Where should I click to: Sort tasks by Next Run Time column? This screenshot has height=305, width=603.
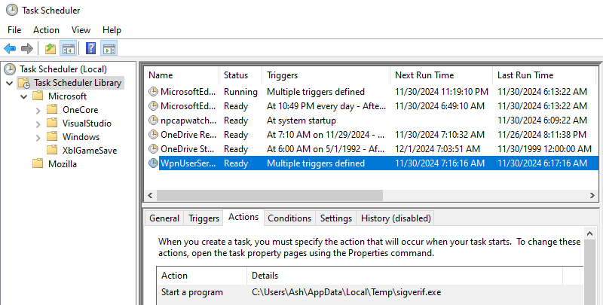[x=424, y=75]
